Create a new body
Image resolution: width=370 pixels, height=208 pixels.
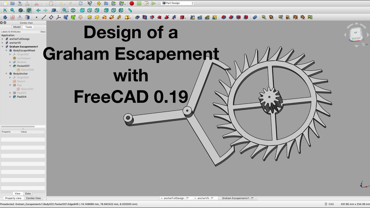click(x=5, y=17)
